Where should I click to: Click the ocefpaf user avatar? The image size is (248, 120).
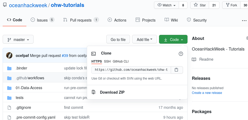coord(9,55)
